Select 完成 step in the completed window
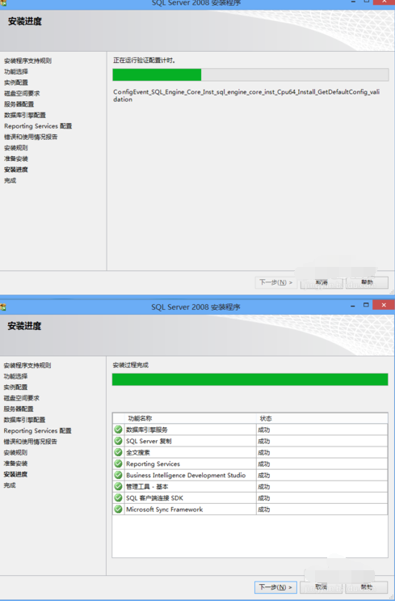395x601 pixels. point(10,485)
